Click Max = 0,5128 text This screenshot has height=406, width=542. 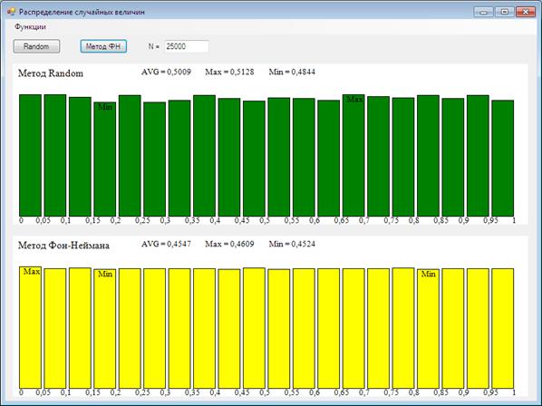229,72
